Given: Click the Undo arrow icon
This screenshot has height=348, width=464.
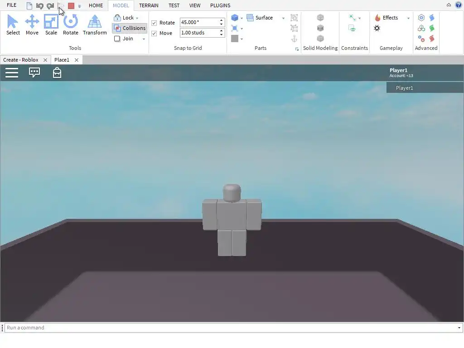Looking at the screenshot, I should [40, 5].
